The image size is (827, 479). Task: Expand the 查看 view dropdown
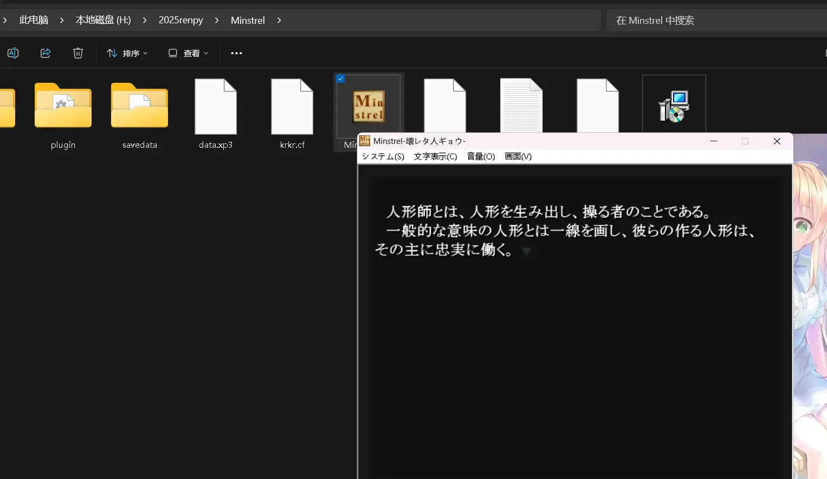[188, 53]
